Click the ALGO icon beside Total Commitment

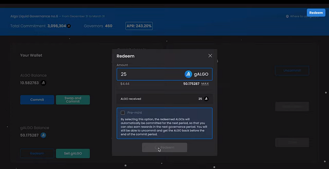tap(69, 26)
